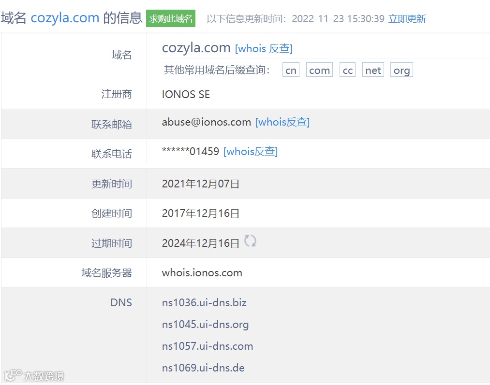The width and height of the screenshot is (490, 385).
Task: Select the cc domain suffix
Action: pos(347,70)
